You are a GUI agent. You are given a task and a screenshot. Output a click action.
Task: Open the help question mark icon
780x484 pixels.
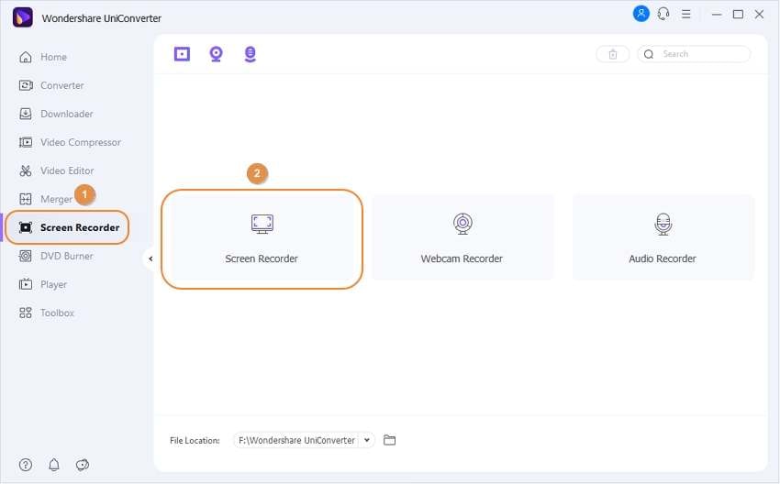click(26, 465)
